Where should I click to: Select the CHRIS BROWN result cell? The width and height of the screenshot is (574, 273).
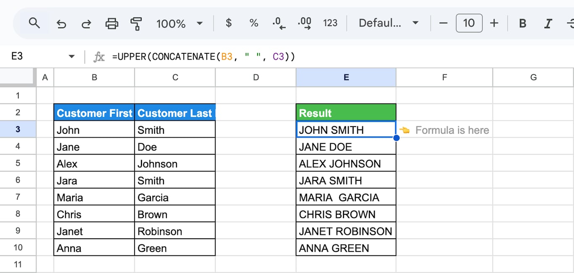(346, 214)
